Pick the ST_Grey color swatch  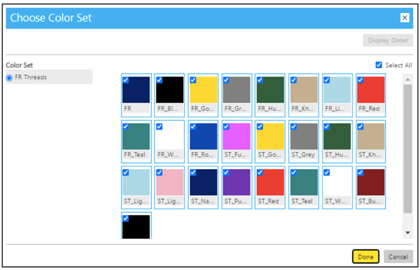point(303,136)
